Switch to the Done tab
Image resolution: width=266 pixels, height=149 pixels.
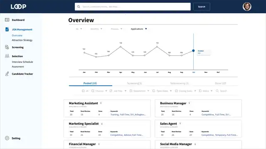click(x=221, y=83)
